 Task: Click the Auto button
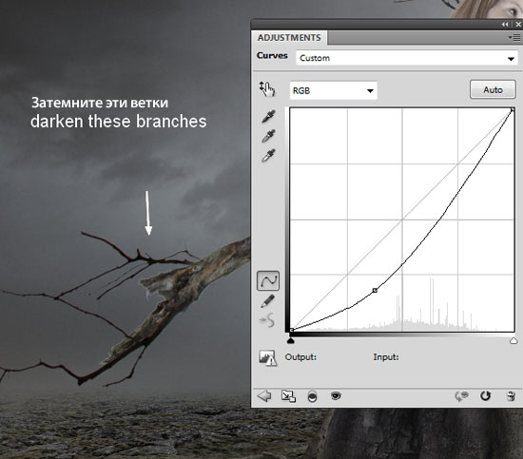coord(493,89)
